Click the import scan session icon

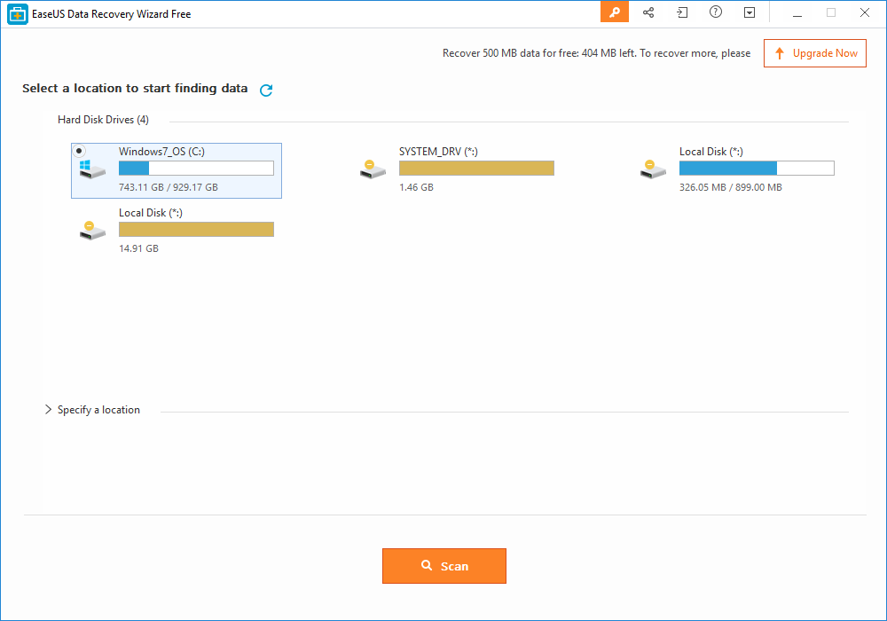pyautogui.click(x=682, y=12)
